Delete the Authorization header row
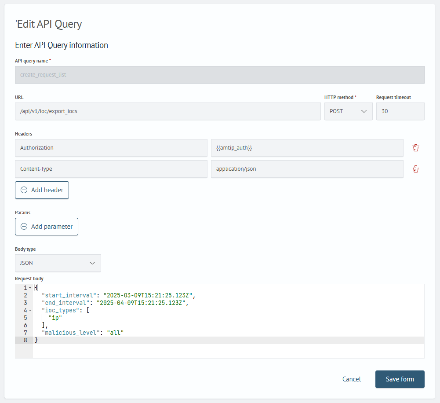Viewport: 440px width, 403px height. (x=415, y=148)
